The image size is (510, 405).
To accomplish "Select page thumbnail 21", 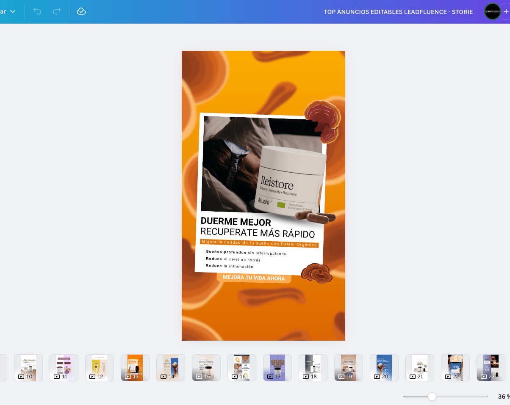I will click(x=420, y=368).
